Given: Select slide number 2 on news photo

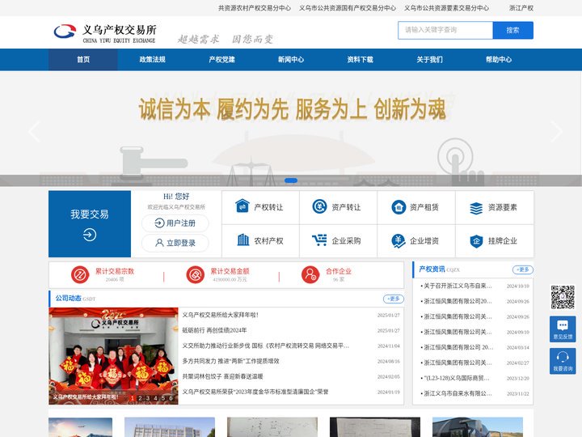Looking at the screenshot, I should click(x=140, y=398).
